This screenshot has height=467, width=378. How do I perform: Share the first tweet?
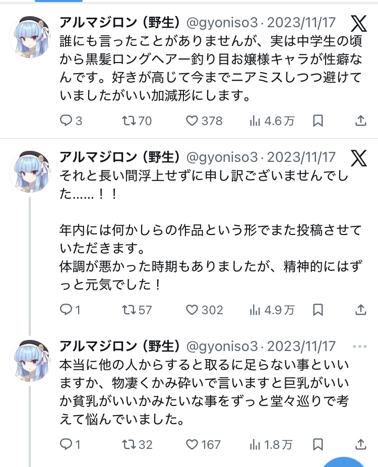pos(361,121)
